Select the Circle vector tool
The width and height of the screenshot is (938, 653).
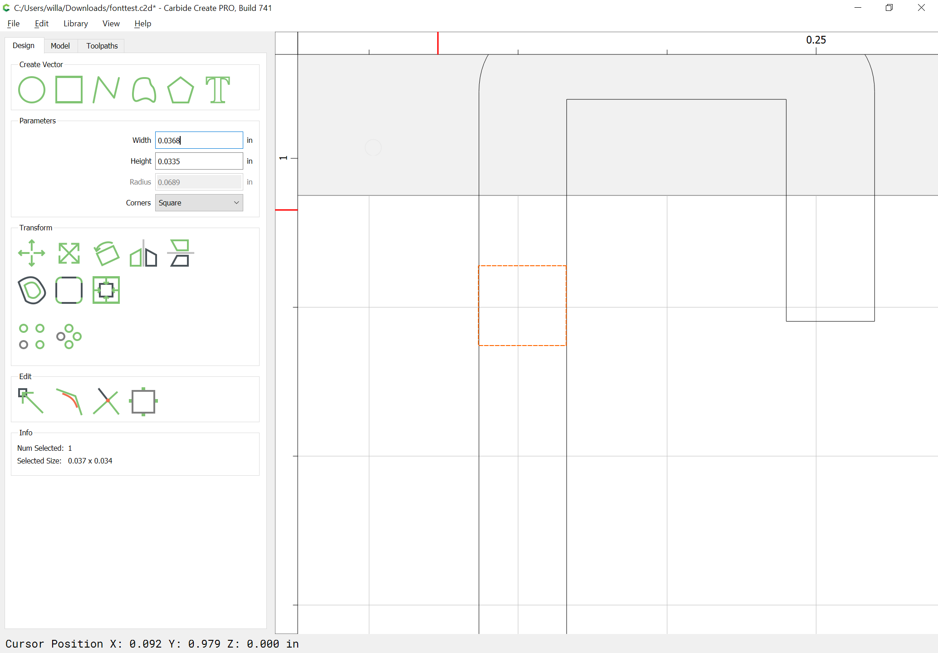point(32,90)
